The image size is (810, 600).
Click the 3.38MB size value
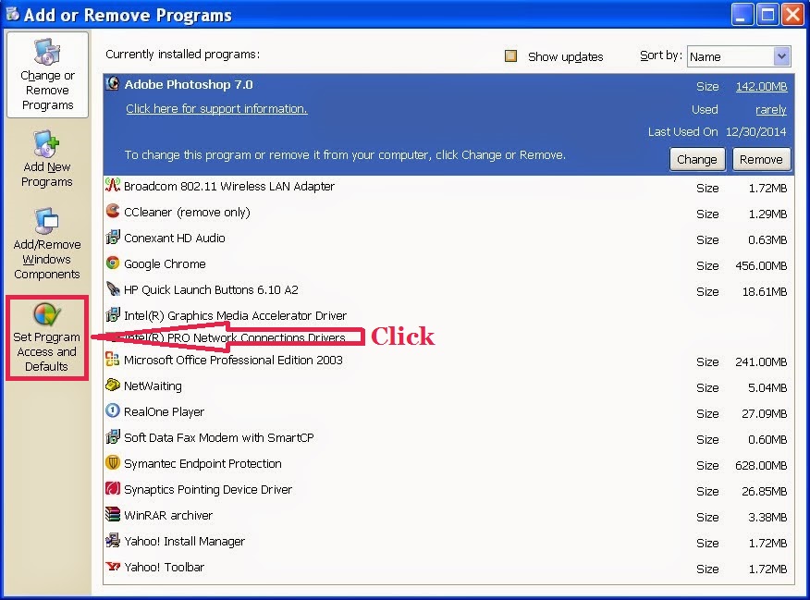point(767,518)
